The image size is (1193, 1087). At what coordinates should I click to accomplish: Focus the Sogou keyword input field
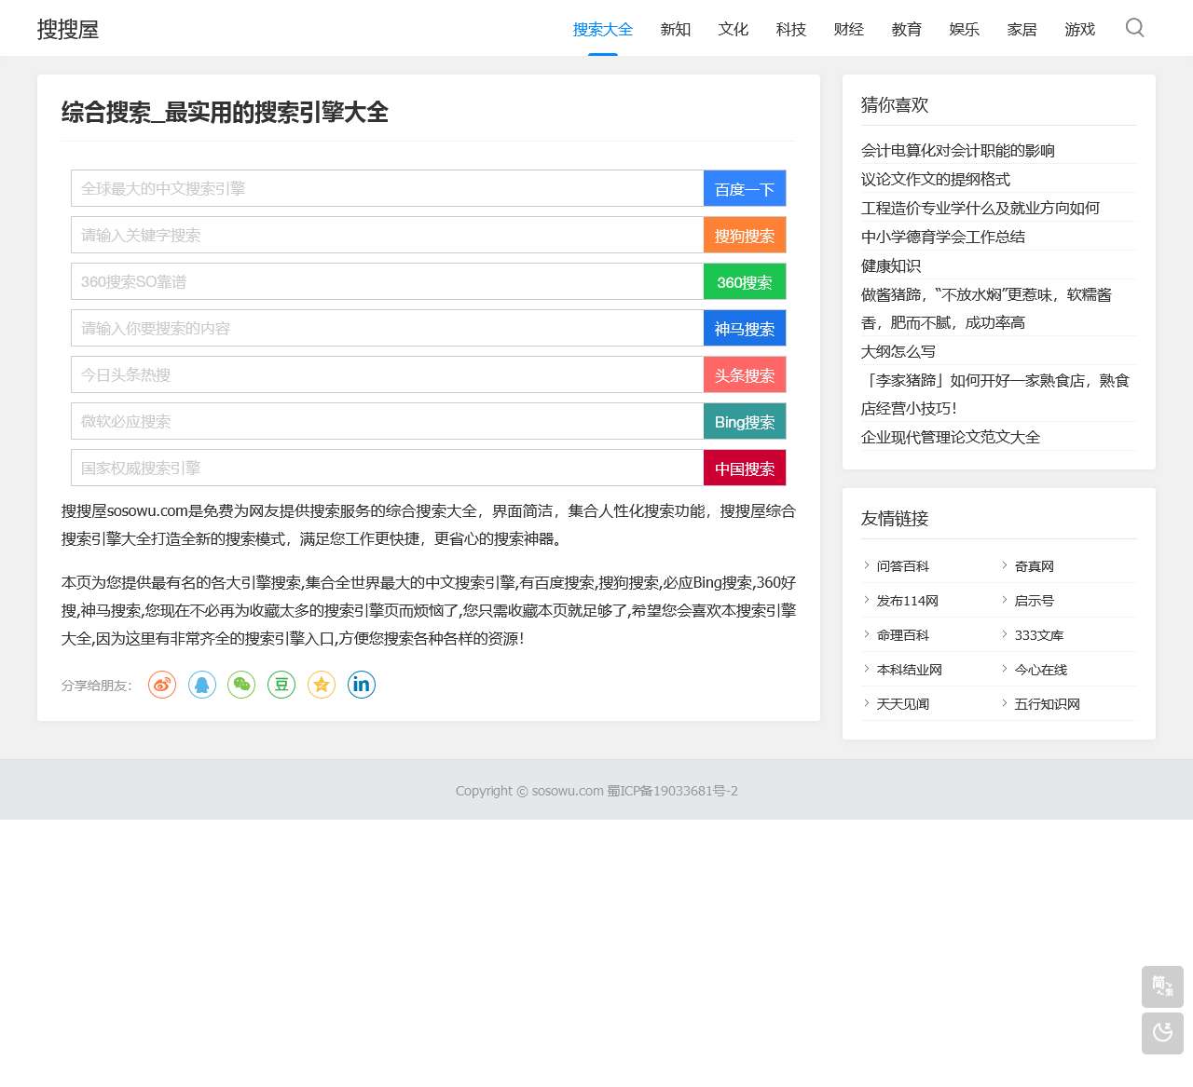(387, 235)
